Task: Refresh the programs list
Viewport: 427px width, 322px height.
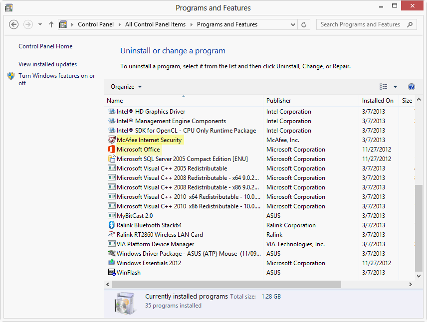Action: 304,25
